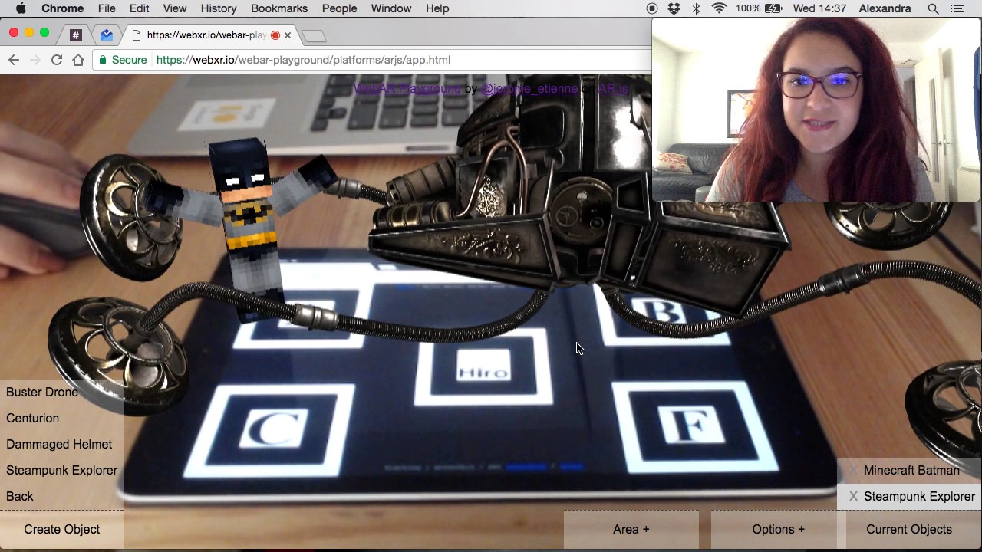The width and height of the screenshot is (982, 552).
Task: Open the Wi-Fi status menu
Action: click(x=719, y=8)
